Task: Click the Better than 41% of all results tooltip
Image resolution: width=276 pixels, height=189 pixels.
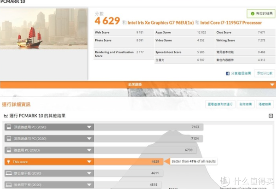Action: coord(194,161)
